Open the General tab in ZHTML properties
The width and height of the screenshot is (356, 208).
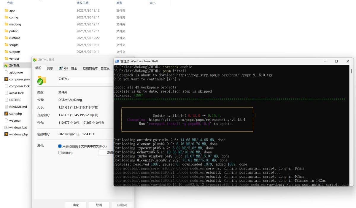pos(38,68)
